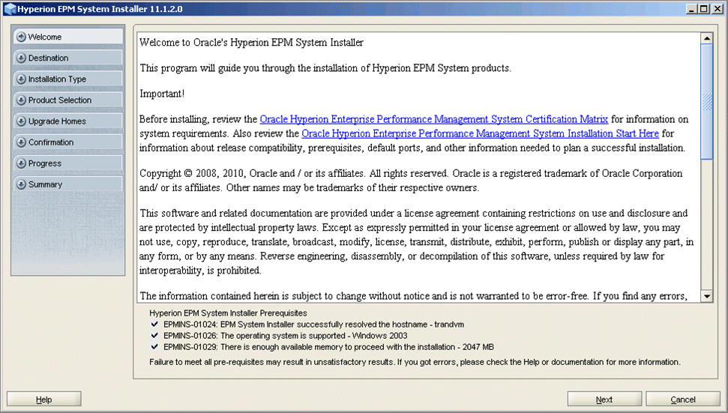This screenshot has width=728, height=413.
Task: Click the arrow icon beside Summary step
Action: point(21,184)
